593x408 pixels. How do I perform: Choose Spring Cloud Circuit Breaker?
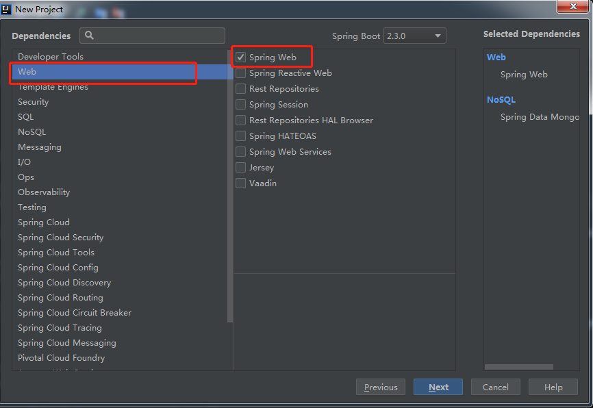tap(120, 313)
